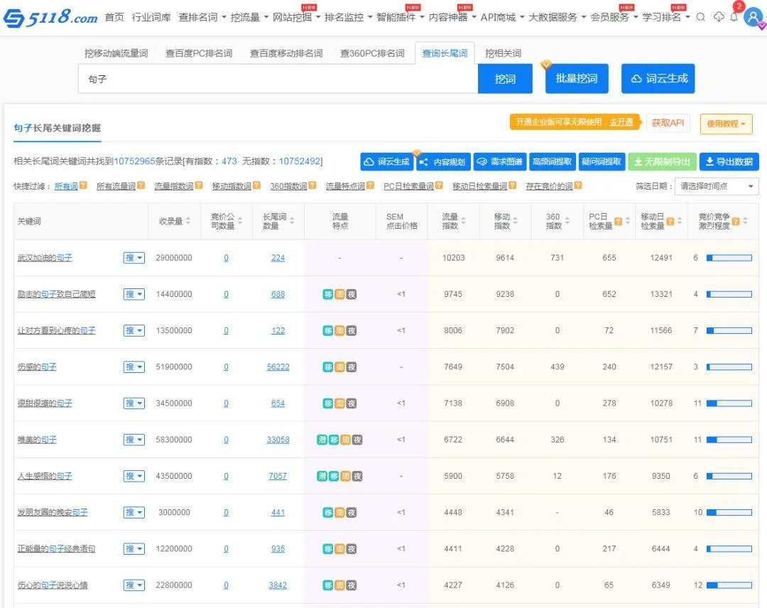This screenshot has width=767, height=608.
Task: Click help icon in 移动日检索量 column header
Action: point(670,221)
